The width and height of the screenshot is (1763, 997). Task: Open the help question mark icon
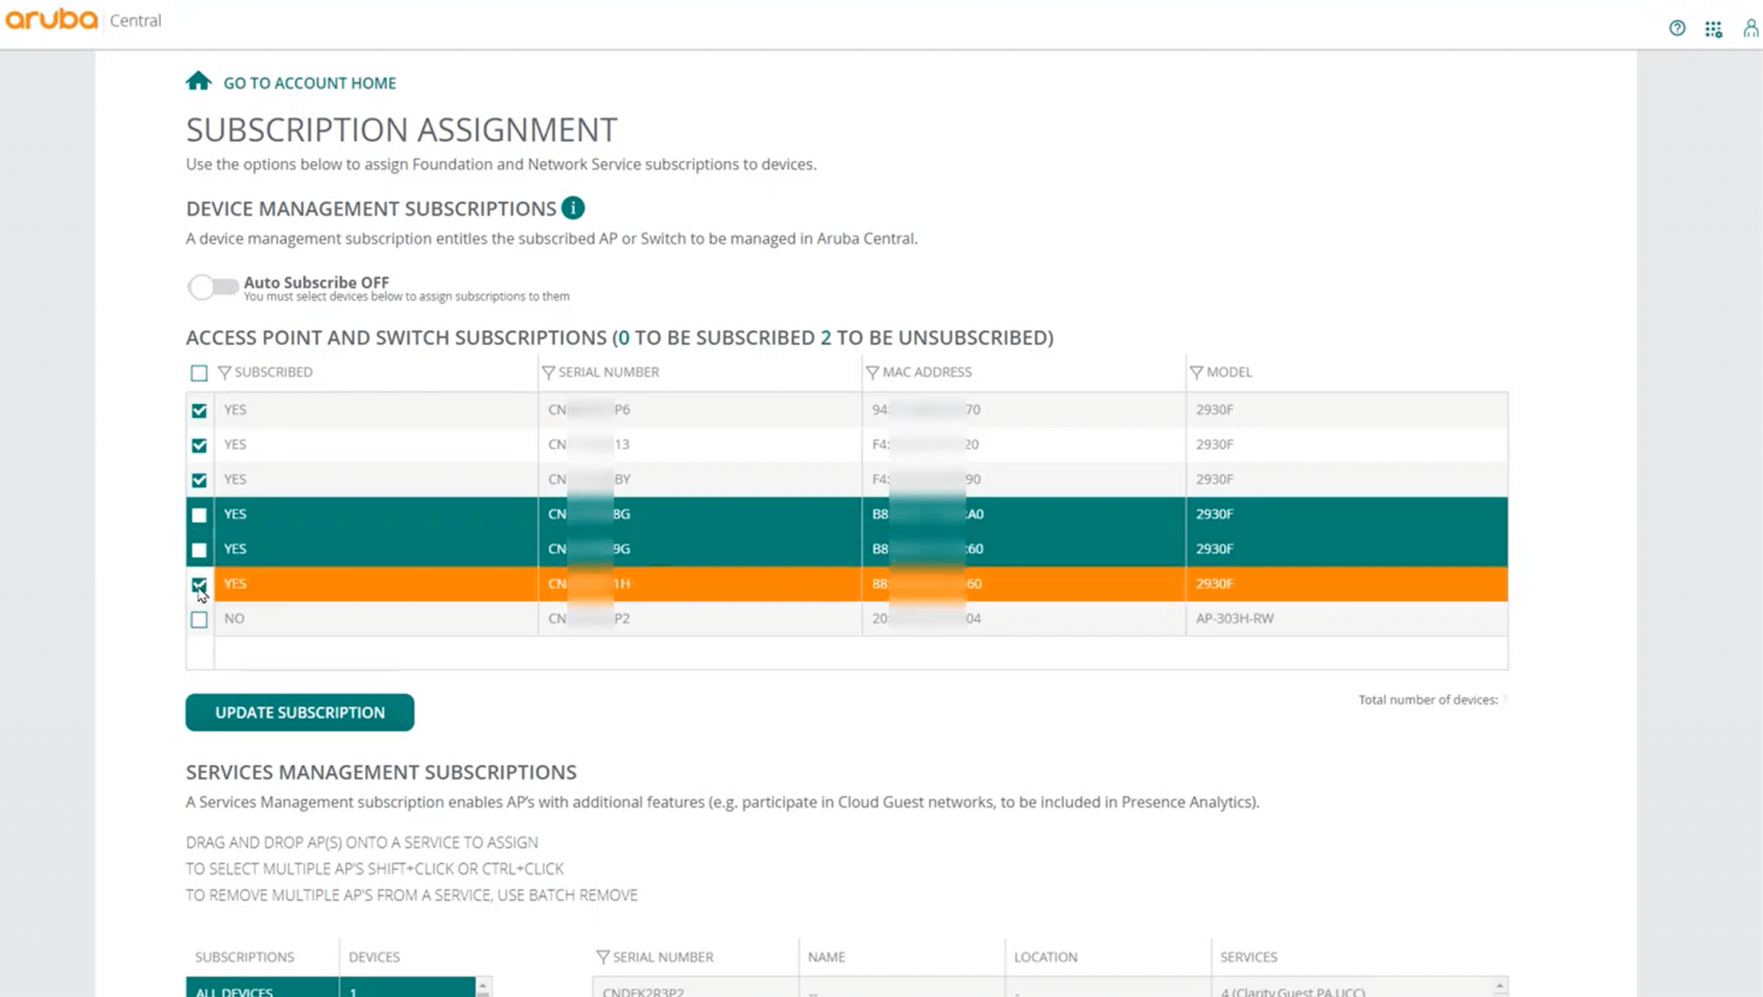pos(1676,28)
